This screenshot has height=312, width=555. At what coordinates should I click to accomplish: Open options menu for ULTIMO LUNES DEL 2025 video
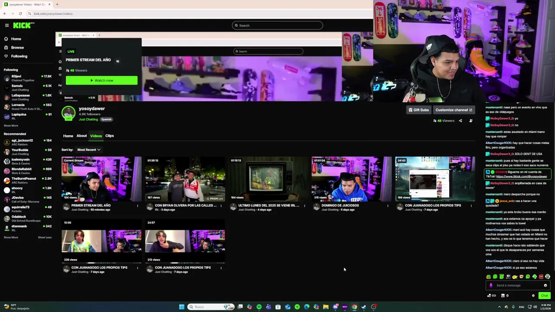(304, 206)
